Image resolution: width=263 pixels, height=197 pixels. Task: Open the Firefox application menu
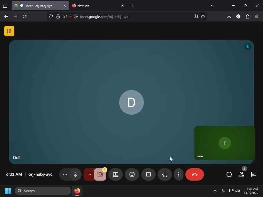[x=257, y=16]
